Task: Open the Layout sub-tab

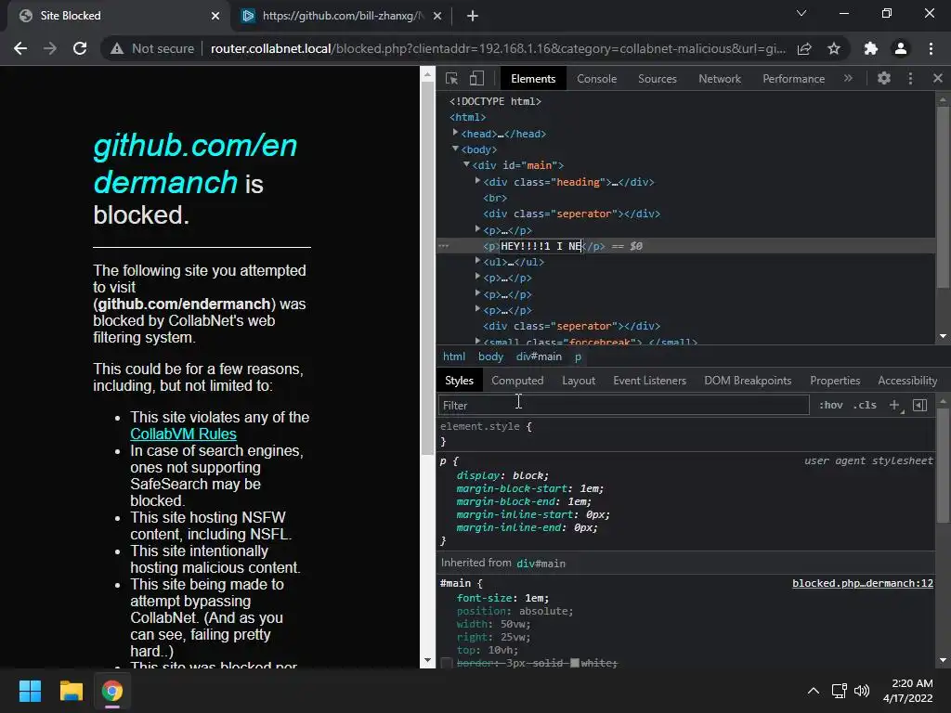Action: tap(578, 380)
